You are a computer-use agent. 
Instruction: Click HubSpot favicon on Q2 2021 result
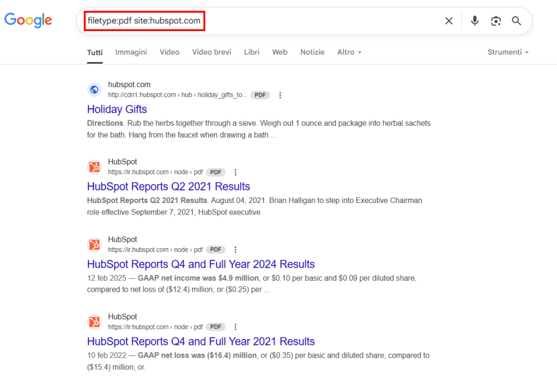pyautogui.click(x=95, y=167)
